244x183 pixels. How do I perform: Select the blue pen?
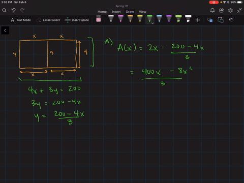[159, 19]
